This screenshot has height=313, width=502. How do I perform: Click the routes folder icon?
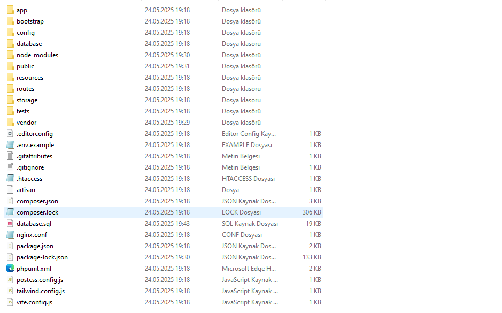pyautogui.click(x=10, y=88)
